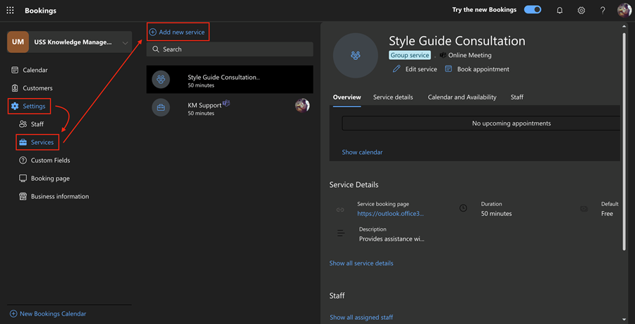Switch to the Service details tab
Screen dimensions: 635x324
point(393,97)
